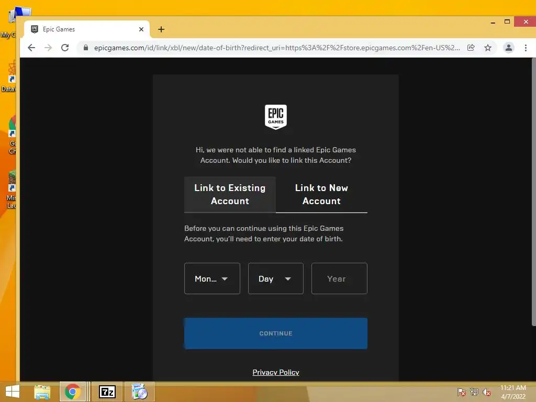Click the page vertical scrollbar
This screenshot has width=536, height=402.
(533, 192)
